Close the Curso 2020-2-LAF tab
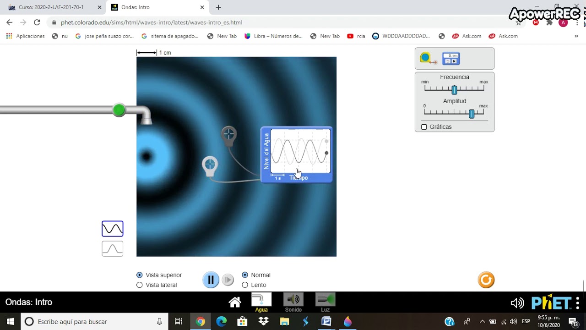This screenshot has width=586, height=330. 100,7
